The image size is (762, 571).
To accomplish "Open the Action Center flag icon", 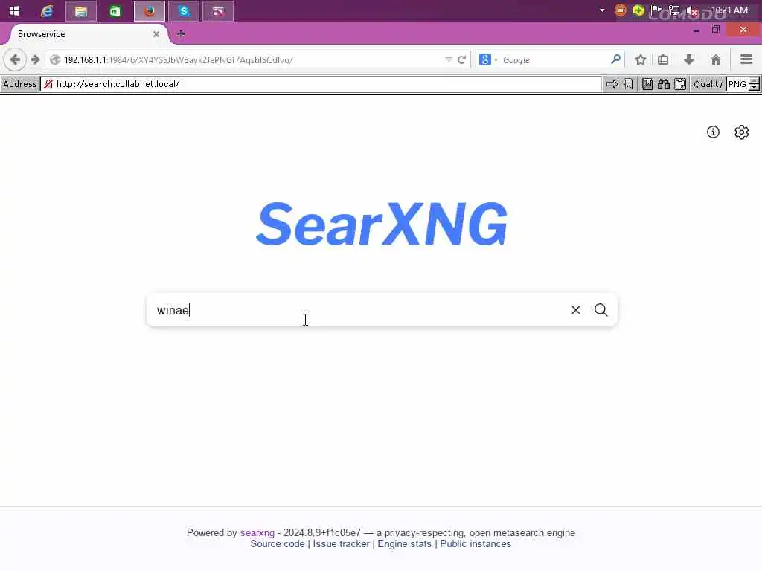I will (656, 10).
